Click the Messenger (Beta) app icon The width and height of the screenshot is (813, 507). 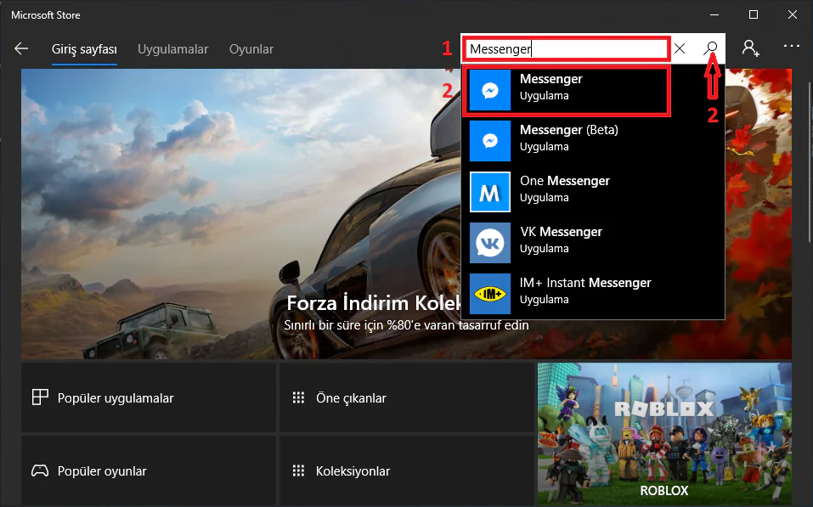tap(490, 141)
